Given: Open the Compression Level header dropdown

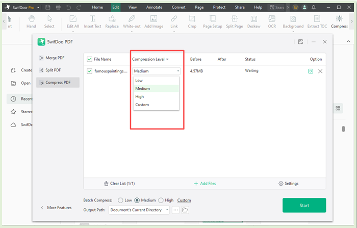Looking at the screenshot, I should click(x=167, y=59).
